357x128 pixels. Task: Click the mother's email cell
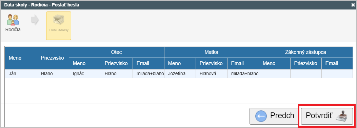point(243,74)
